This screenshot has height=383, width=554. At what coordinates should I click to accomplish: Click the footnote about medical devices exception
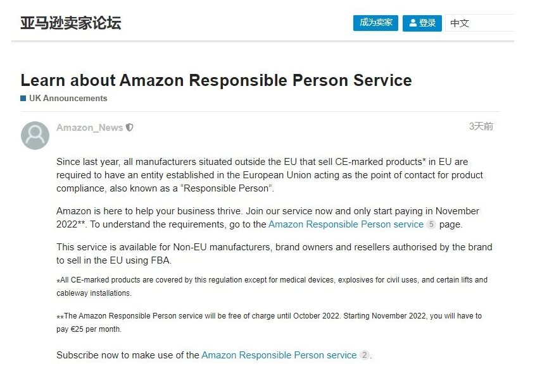tap(272, 286)
